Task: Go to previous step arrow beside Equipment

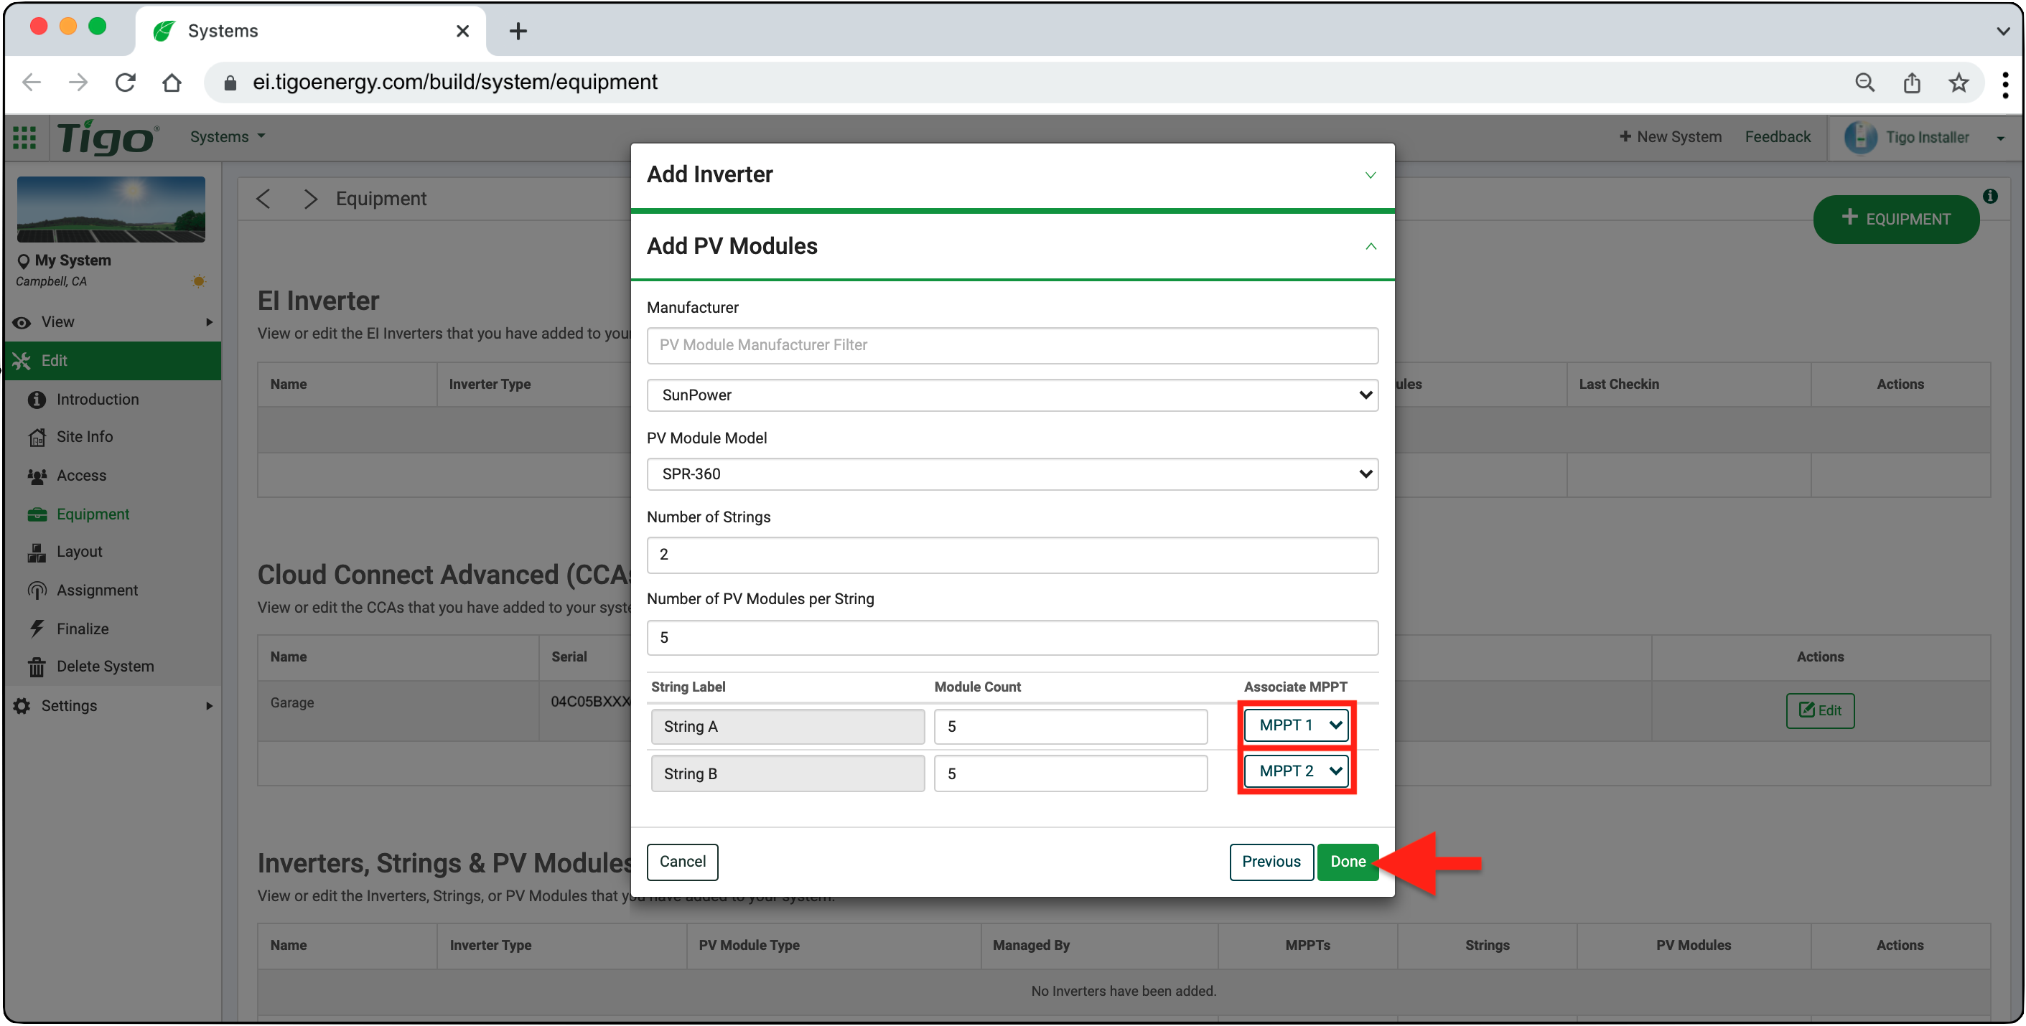Action: click(263, 199)
